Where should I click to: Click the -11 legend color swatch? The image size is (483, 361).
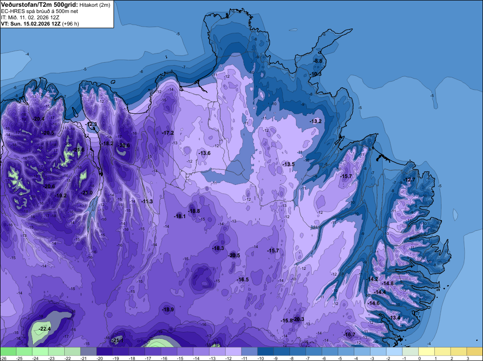pyautogui.click(x=250, y=351)
